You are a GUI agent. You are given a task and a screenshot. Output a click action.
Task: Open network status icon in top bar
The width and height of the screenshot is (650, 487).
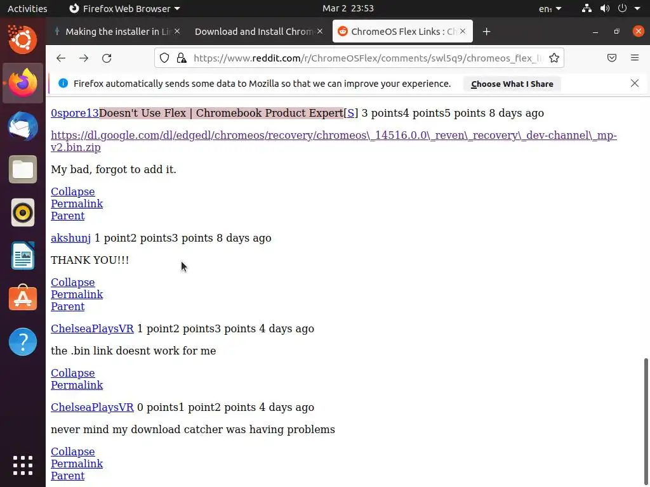(x=587, y=8)
